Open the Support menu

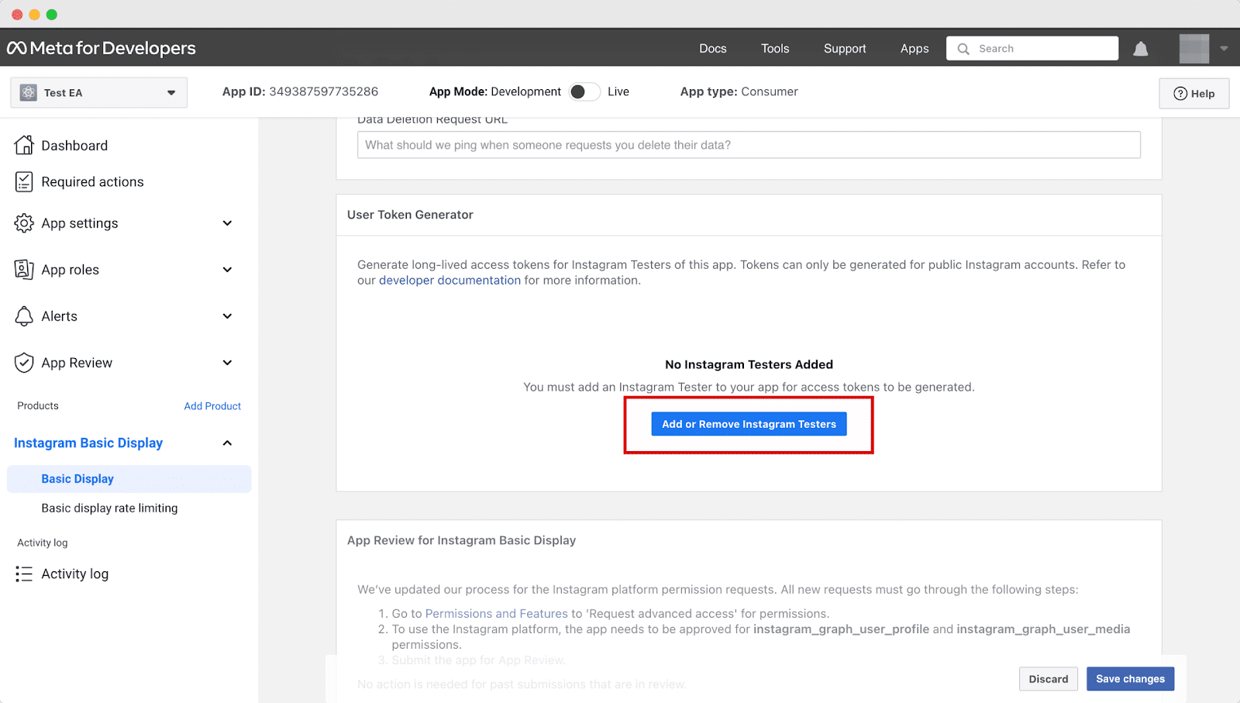[845, 48]
